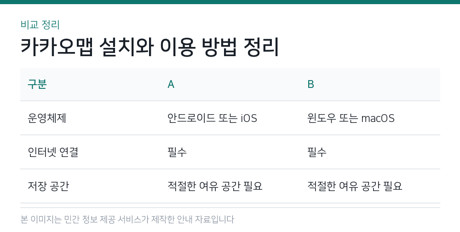Image resolution: width=460 pixels, height=232 pixels.
Task: Click the '운영체제' row label
Action: click(x=47, y=118)
